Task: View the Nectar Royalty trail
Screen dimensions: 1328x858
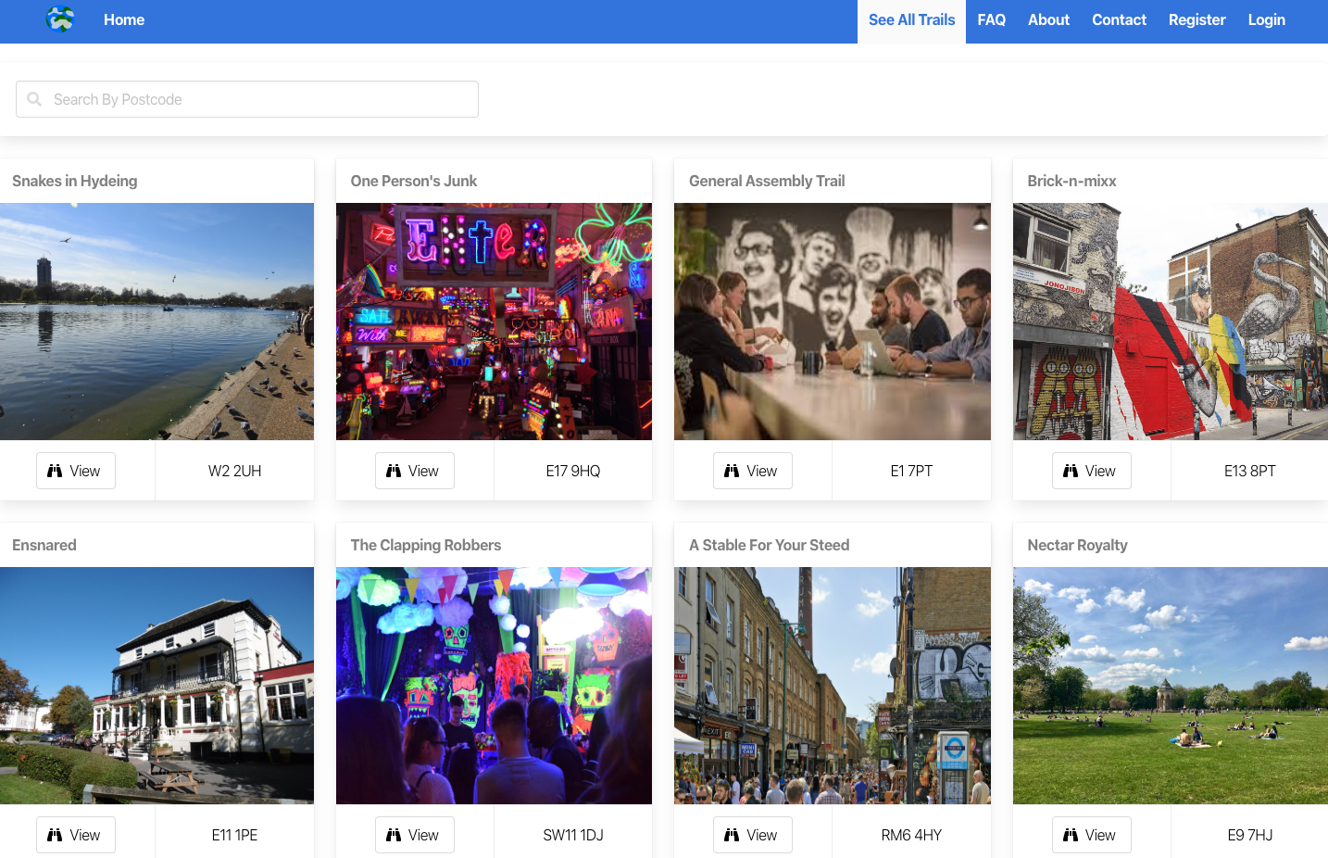Action: [1092, 835]
